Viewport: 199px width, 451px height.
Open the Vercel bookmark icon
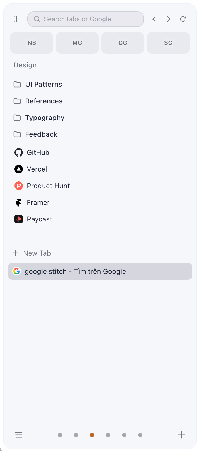coord(19,169)
